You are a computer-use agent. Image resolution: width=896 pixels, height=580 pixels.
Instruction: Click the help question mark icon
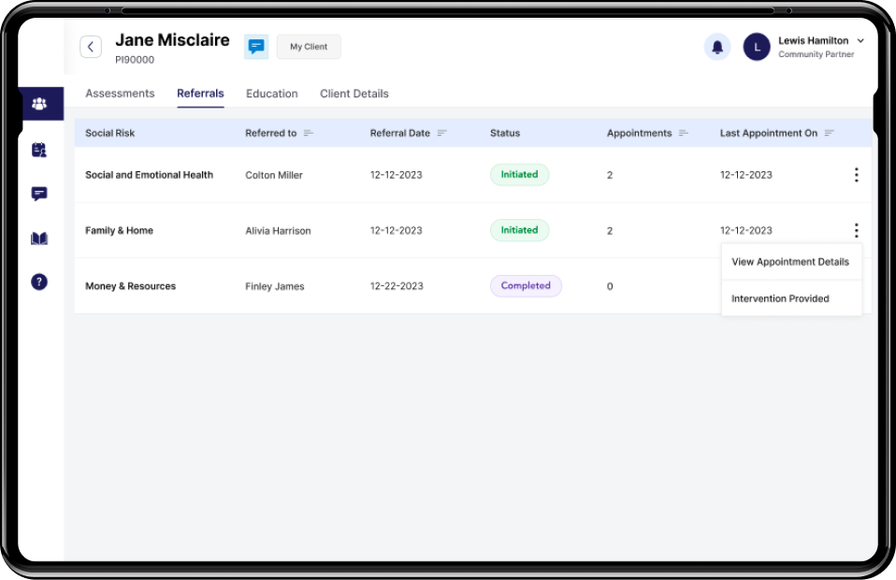pos(39,282)
